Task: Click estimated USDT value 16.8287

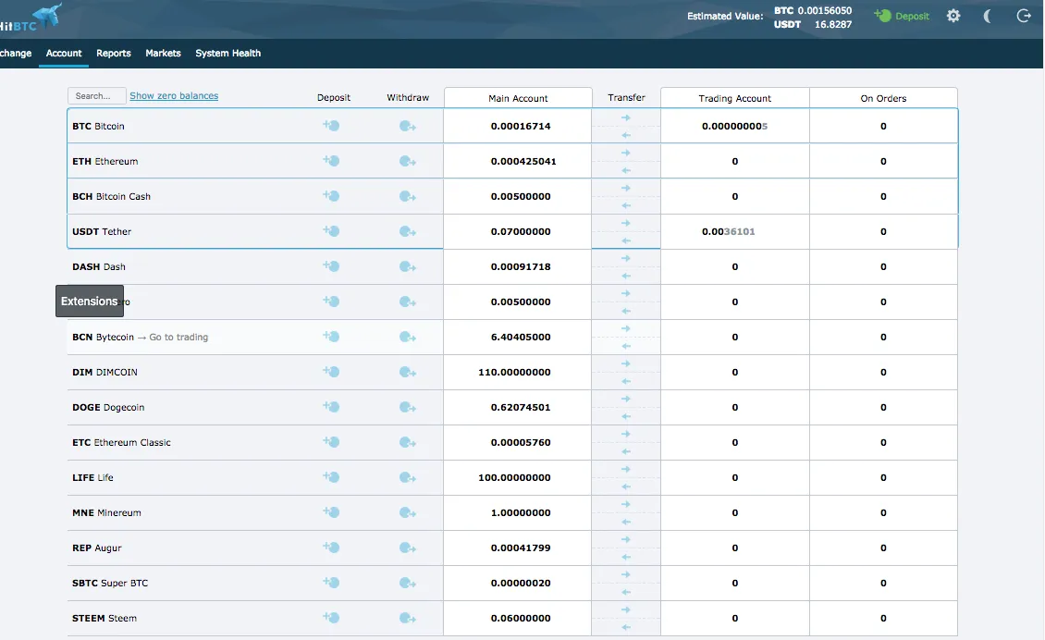Action: [833, 25]
